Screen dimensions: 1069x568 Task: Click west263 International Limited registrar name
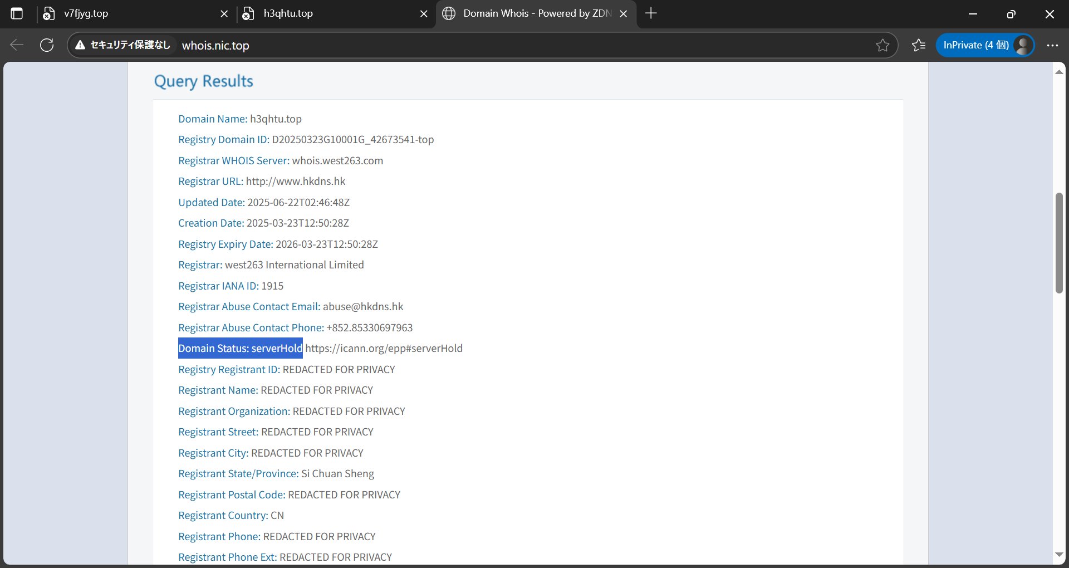(x=295, y=265)
